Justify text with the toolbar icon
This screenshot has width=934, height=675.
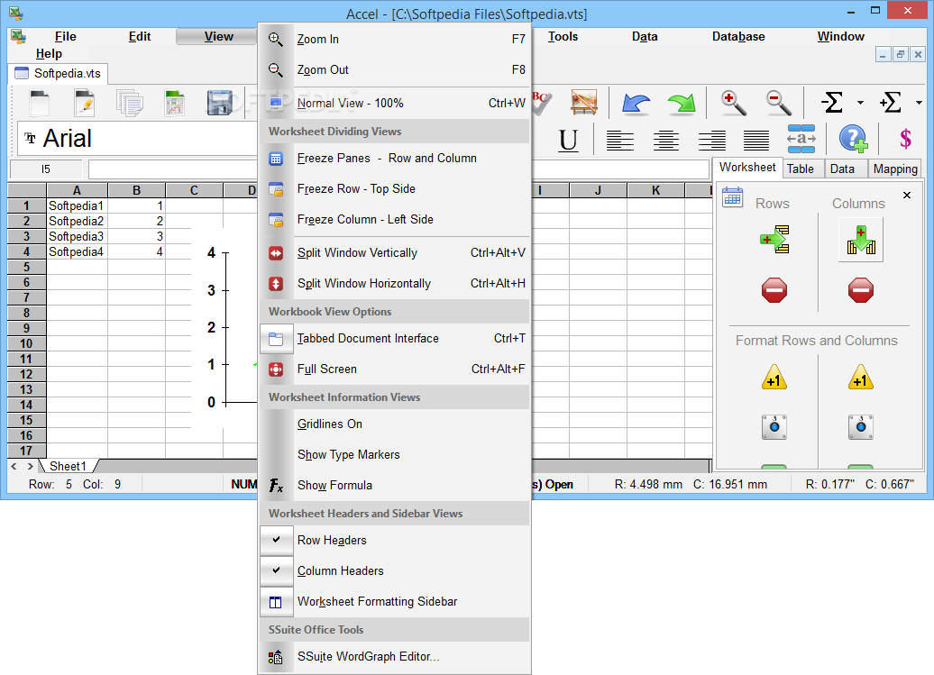(755, 141)
